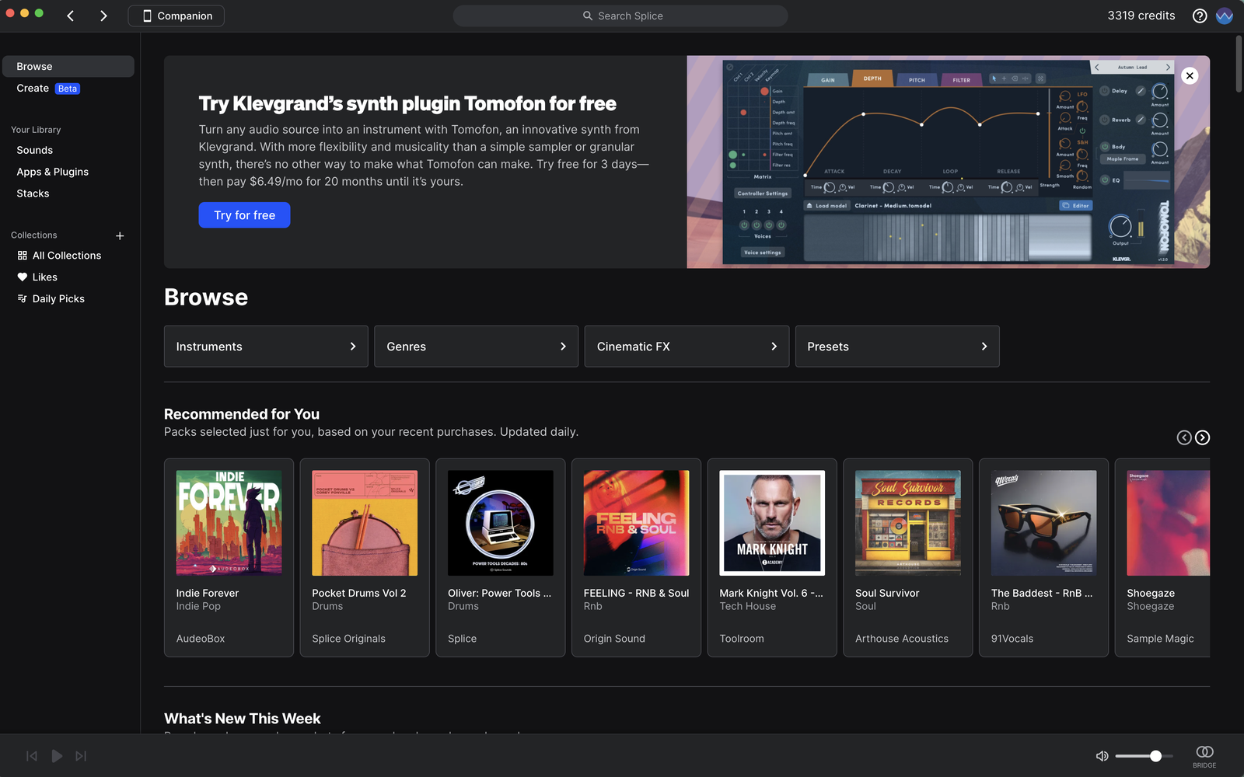1244x777 pixels.
Task: Open the Indie Forever pack thumbnail
Action: (228, 522)
